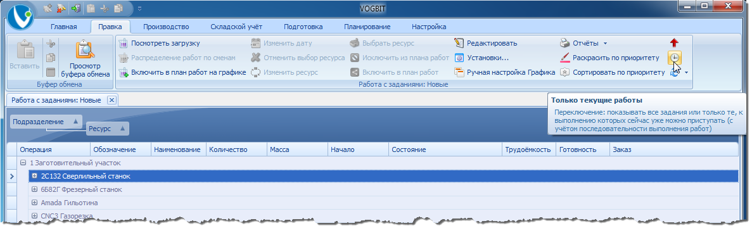Expand the 2С132 Сверлильный станок row
752x228 pixels.
click(35, 176)
